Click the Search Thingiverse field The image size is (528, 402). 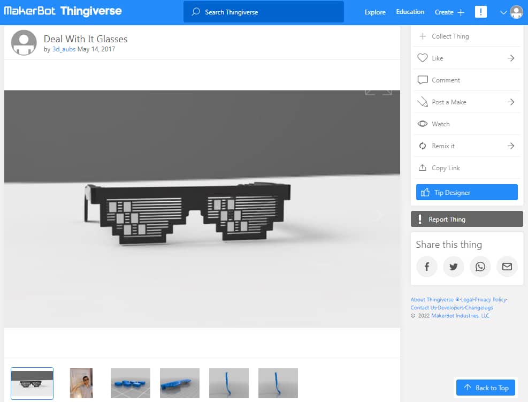[264, 12]
